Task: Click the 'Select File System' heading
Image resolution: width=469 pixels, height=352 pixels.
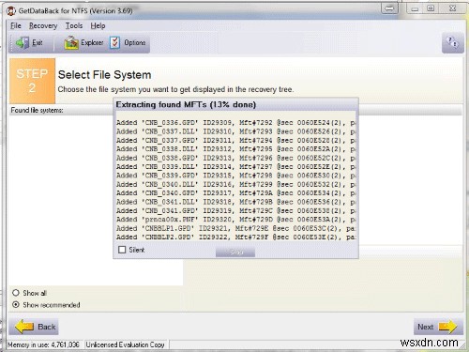Action: point(104,75)
